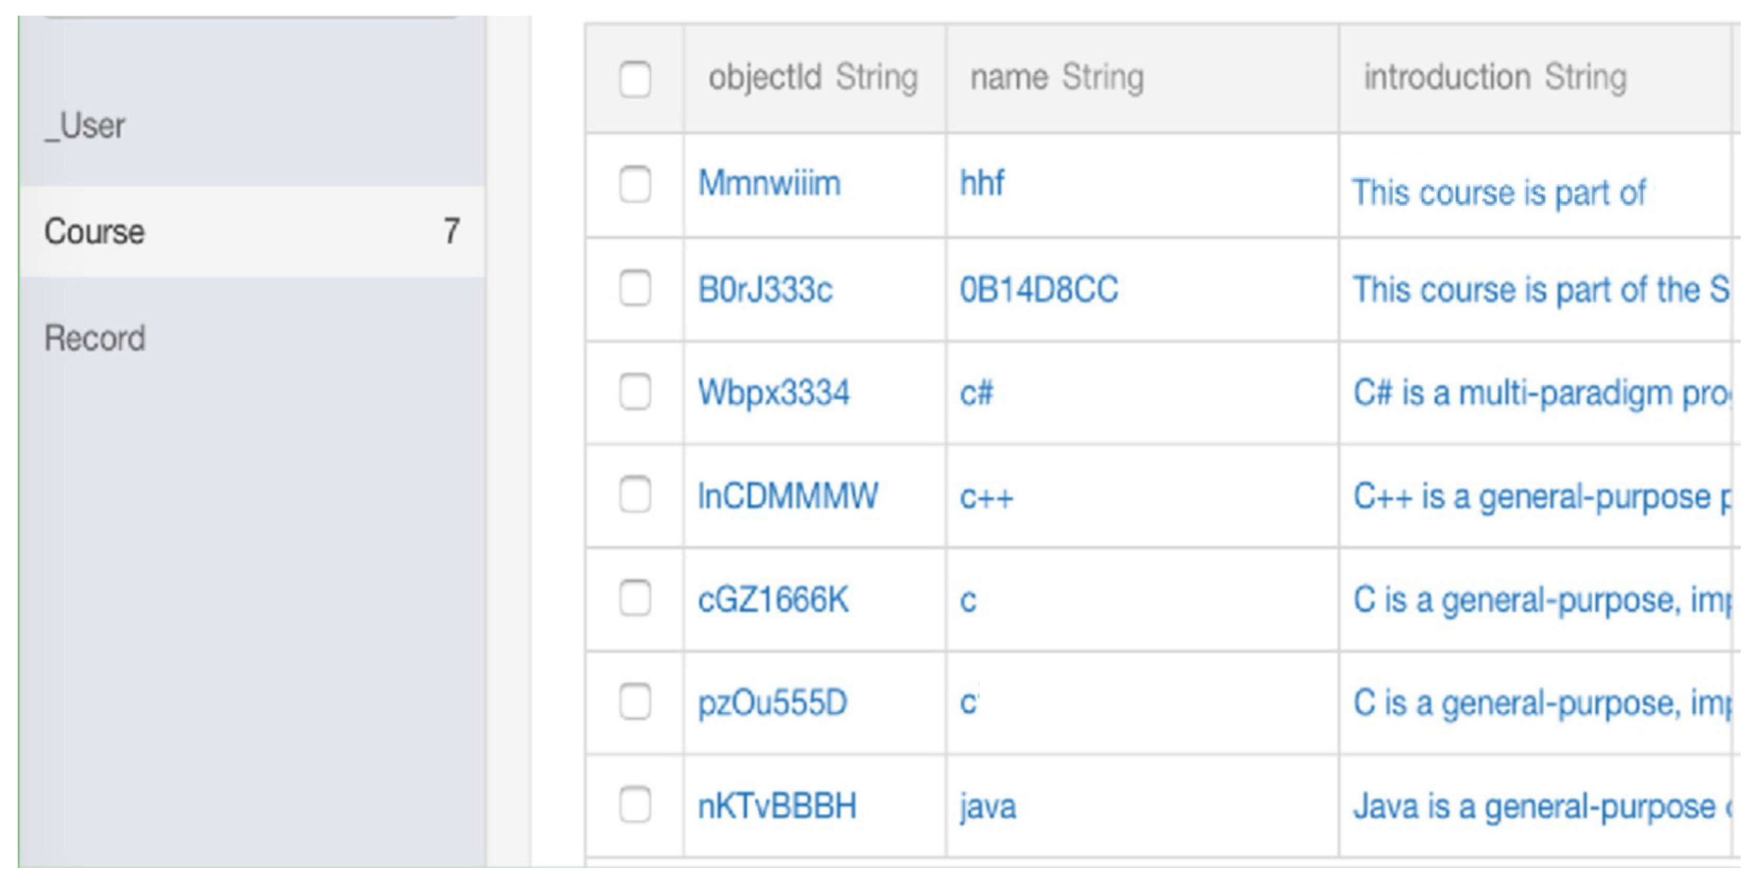Check the box for row nKTvBBBH

(635, 804)
